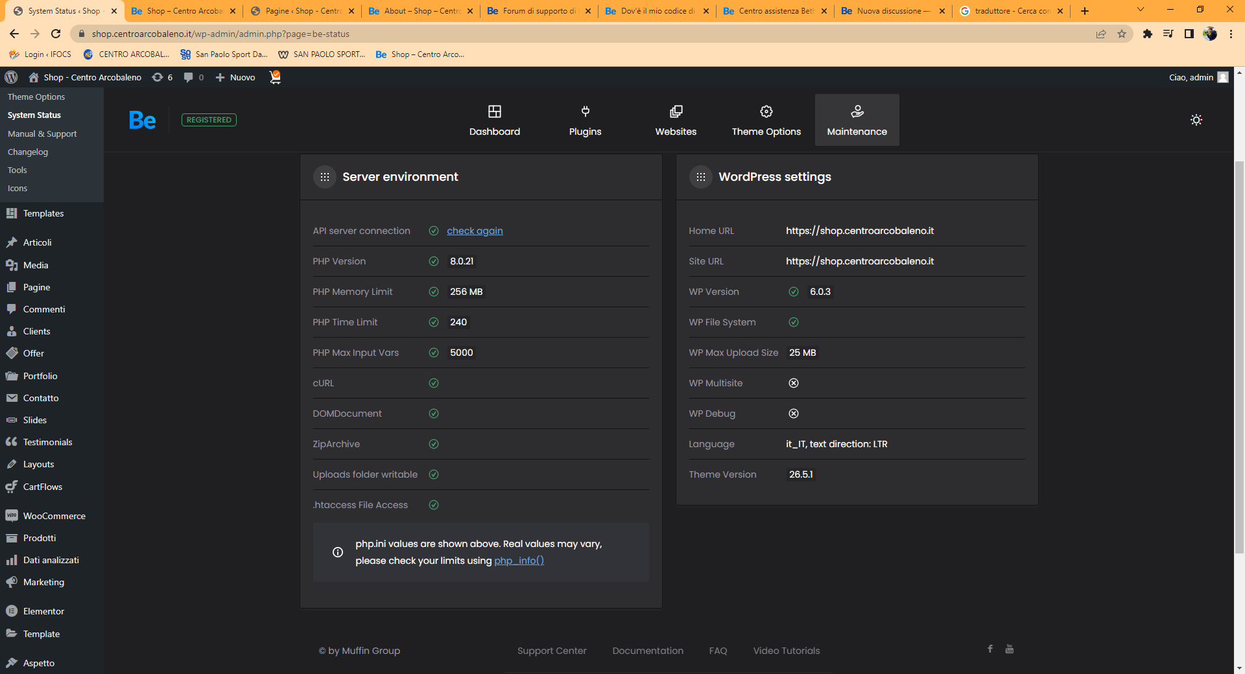The height and width of the screenshot is (674, 1245).
Task: Click the REGISTERED badge
Action: (209, 120)
